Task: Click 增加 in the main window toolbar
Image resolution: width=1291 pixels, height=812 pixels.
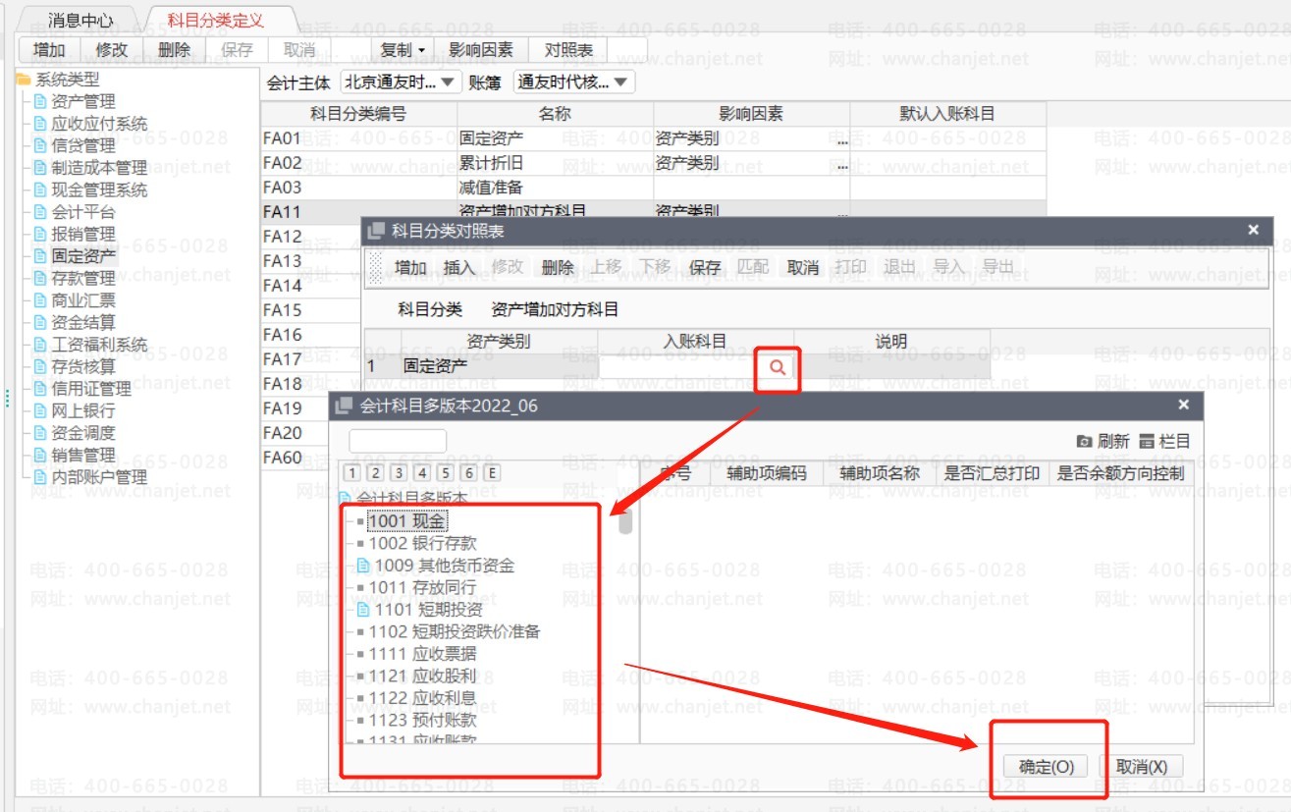Action: tap(49, 49)
